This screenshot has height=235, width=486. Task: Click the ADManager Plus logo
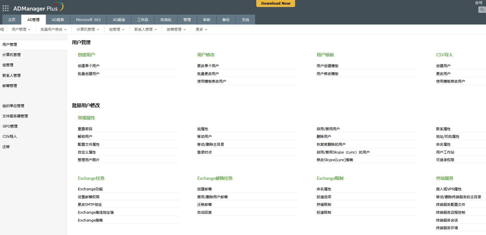pyautogui.click(x=38, y=8)
